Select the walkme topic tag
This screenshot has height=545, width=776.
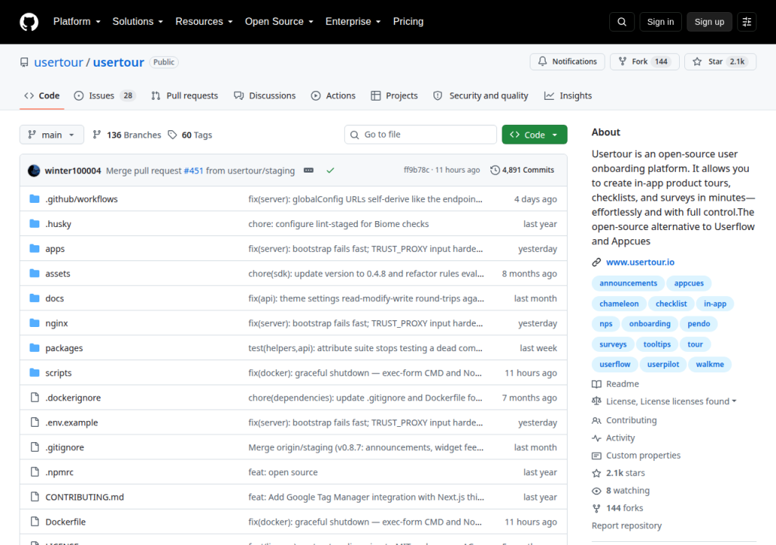(709, 365)
